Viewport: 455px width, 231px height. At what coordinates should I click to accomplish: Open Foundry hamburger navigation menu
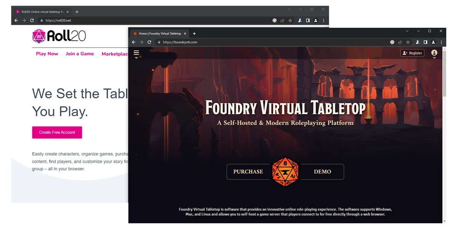(x=136, y=53)
